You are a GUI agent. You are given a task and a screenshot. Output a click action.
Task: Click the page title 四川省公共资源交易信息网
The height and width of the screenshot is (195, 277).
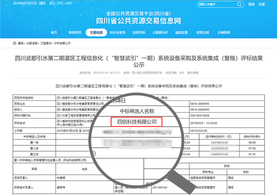[138, 21]
